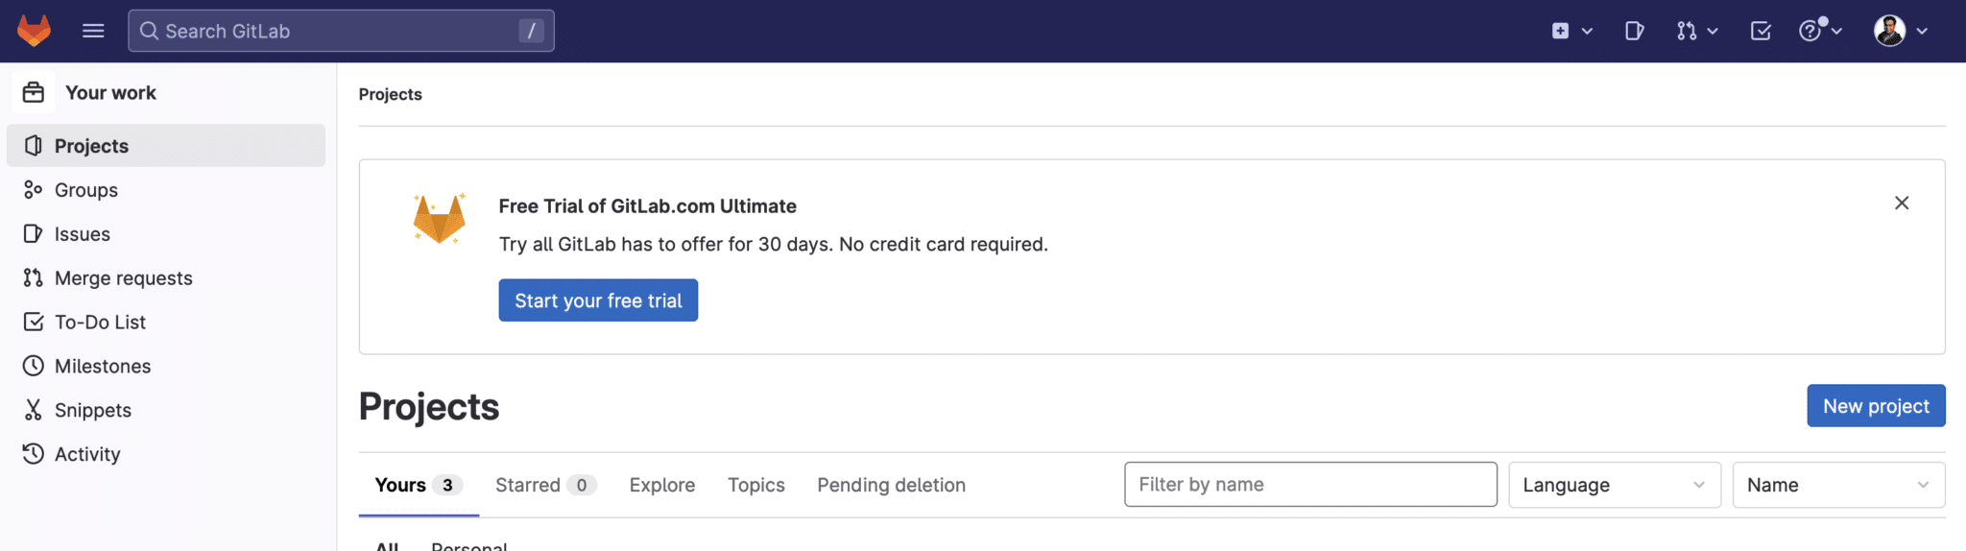Switch to the Explore tab

coord(661,485)
